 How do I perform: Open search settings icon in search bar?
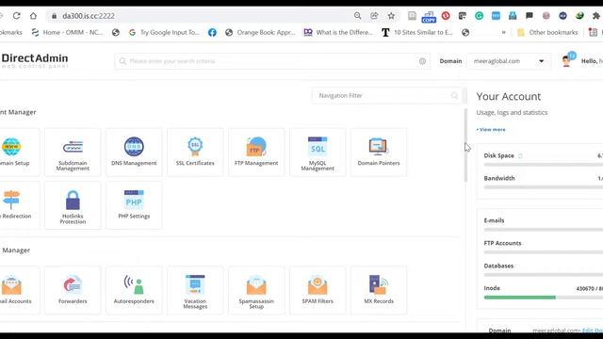coord(422,61)
